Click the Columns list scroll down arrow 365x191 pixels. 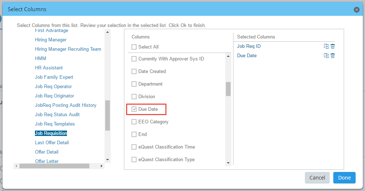click(228, 163)
